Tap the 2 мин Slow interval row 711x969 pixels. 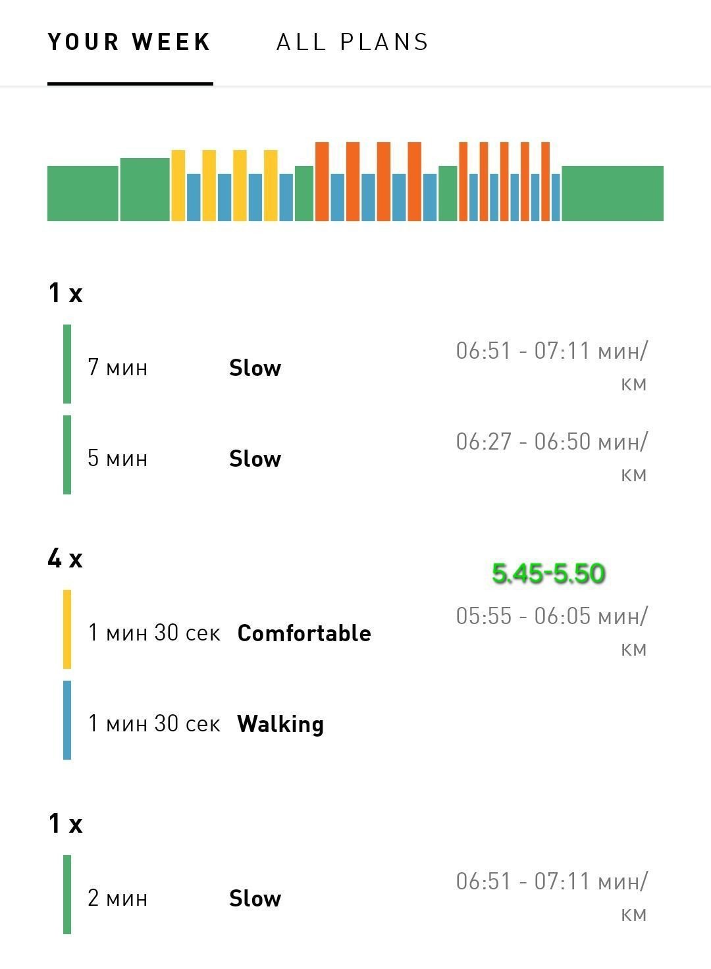(355, 895)
